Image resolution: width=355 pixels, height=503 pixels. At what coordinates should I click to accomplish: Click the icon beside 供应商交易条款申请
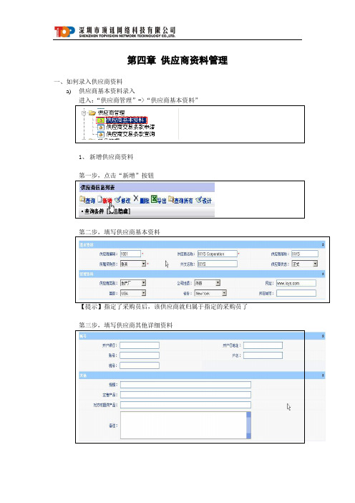tap(101, 128)
